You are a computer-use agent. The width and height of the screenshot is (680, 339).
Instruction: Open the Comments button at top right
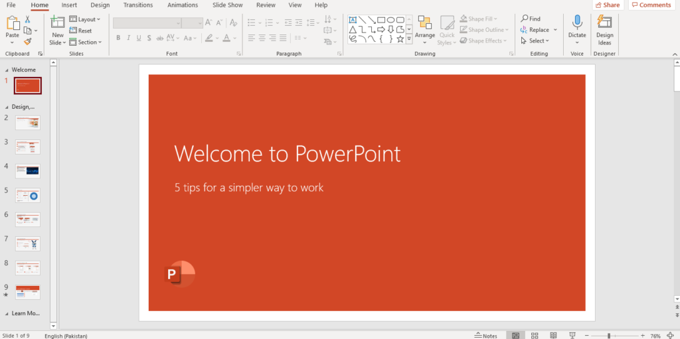coord(651,5)
